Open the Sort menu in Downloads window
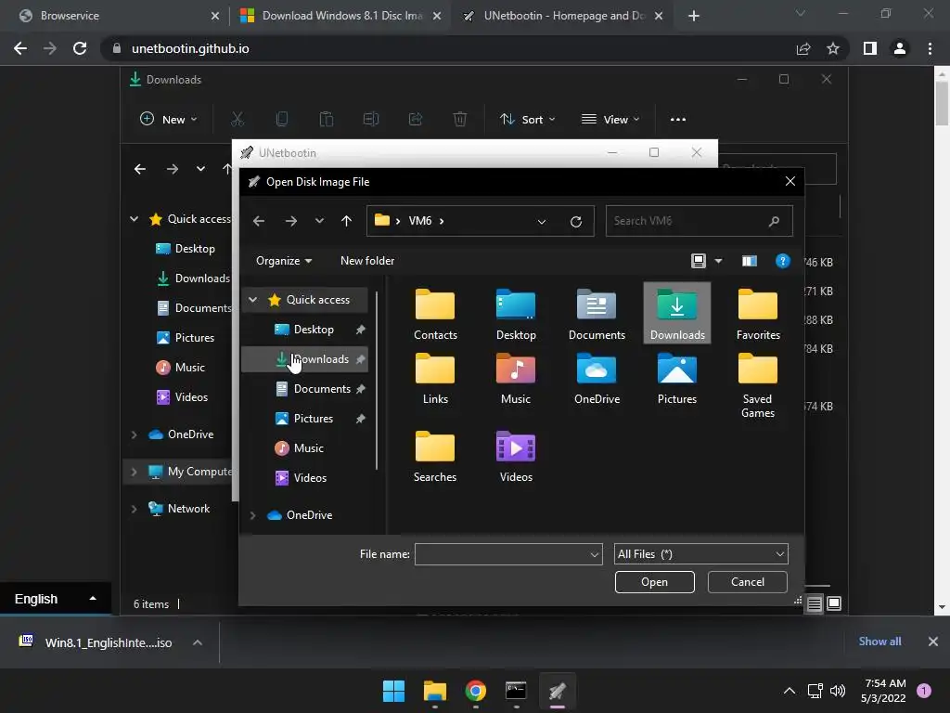The image size is (950, 713). click(527, 120)
